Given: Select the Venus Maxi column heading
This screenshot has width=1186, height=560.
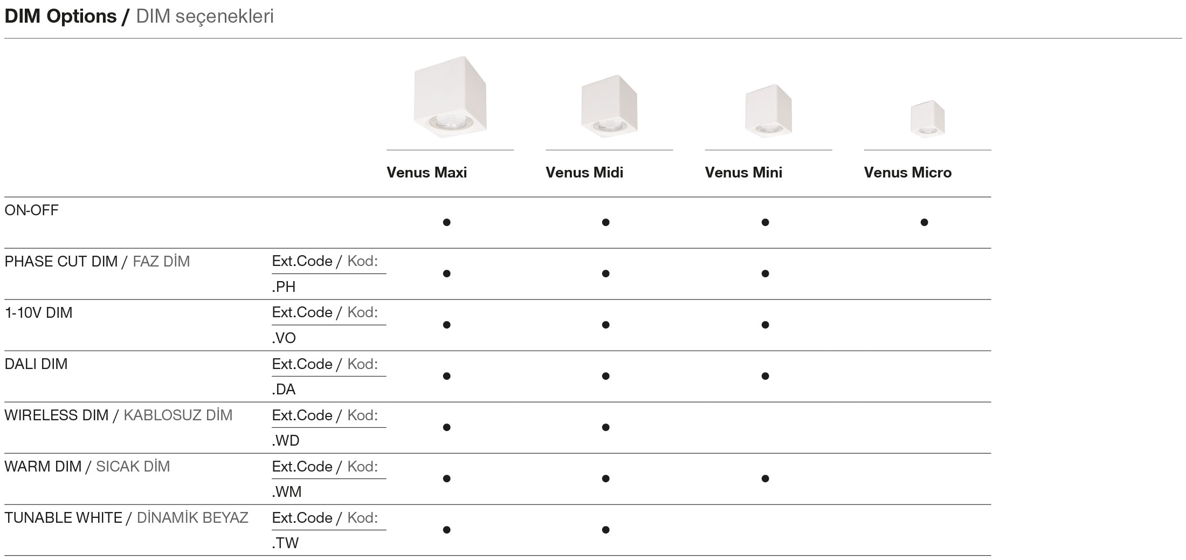Looking at the screenshot, I should coord(426,173).
